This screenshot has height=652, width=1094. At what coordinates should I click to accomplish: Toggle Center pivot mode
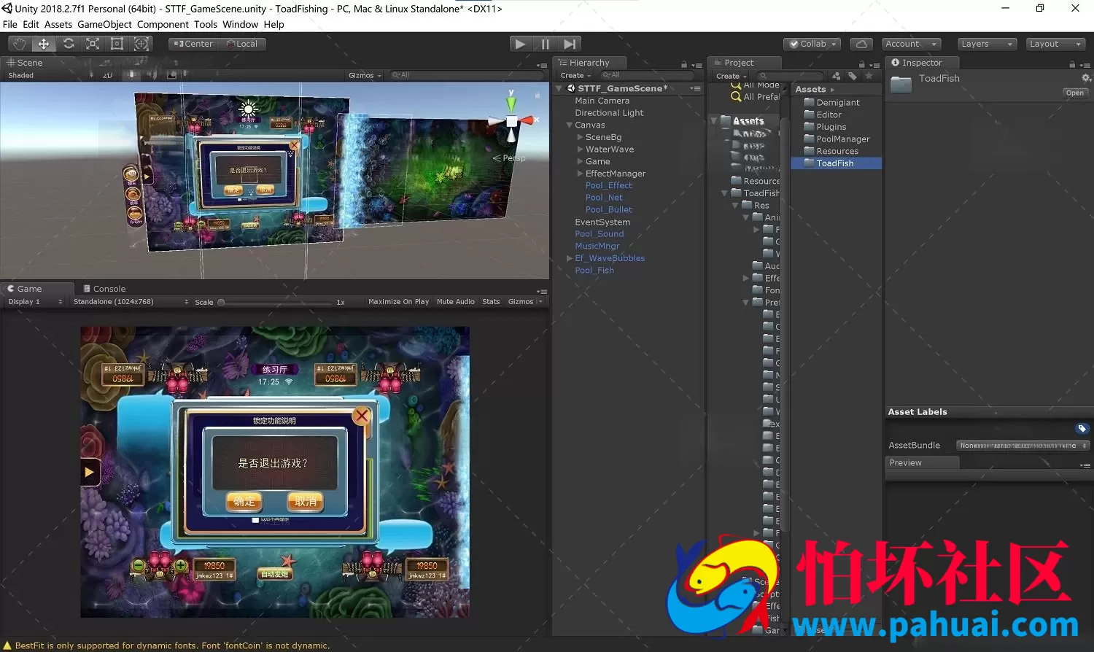[193, 44]
